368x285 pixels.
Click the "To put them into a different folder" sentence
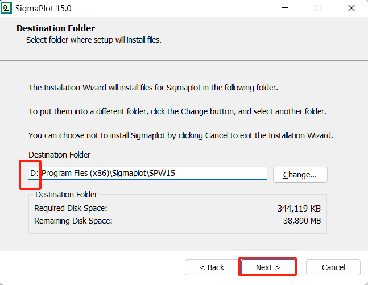click(x=178, y=111)
